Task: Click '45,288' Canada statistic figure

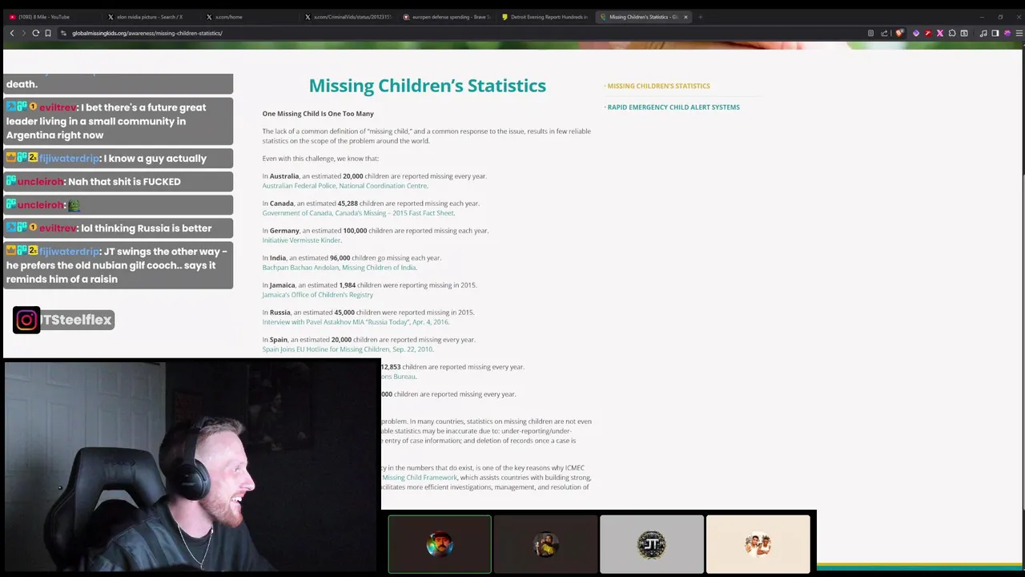Action: click(x=348, y=204)
